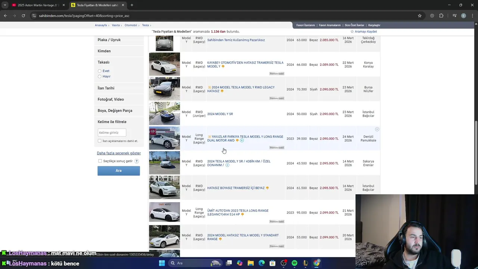Open a new browser tab
This screenshot has height=269, width=478.
click(132, 5)
